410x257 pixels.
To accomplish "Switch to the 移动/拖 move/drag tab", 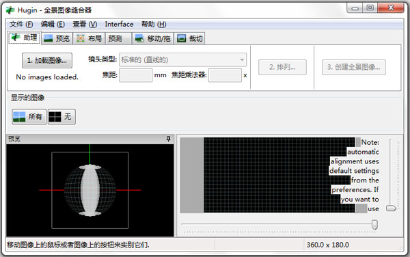I will pos(153,39).
